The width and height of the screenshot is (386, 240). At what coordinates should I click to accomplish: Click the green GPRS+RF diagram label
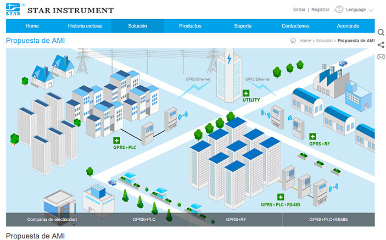tap(319, 144)
